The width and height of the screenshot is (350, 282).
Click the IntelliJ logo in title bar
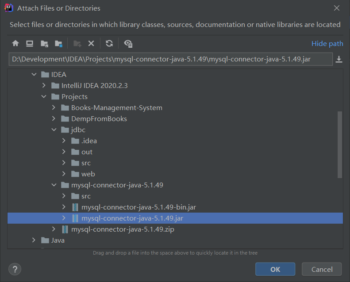point(9,8)
